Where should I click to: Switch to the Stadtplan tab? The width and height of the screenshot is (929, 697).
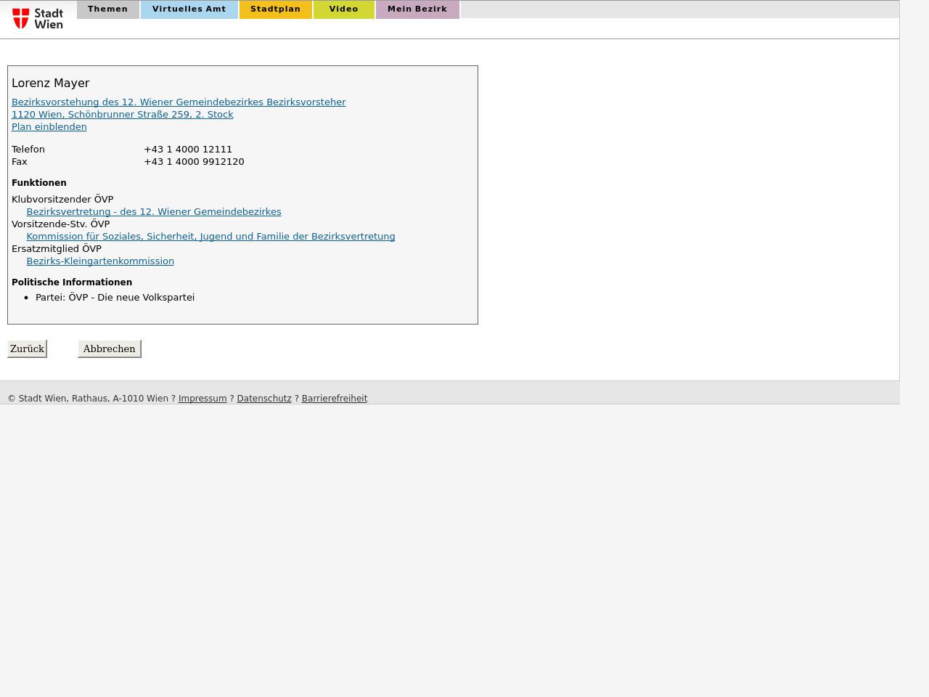tap(275, 9)
